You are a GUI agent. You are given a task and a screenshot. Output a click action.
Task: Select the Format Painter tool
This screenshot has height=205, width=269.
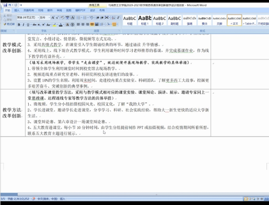[x=9, y=24]
